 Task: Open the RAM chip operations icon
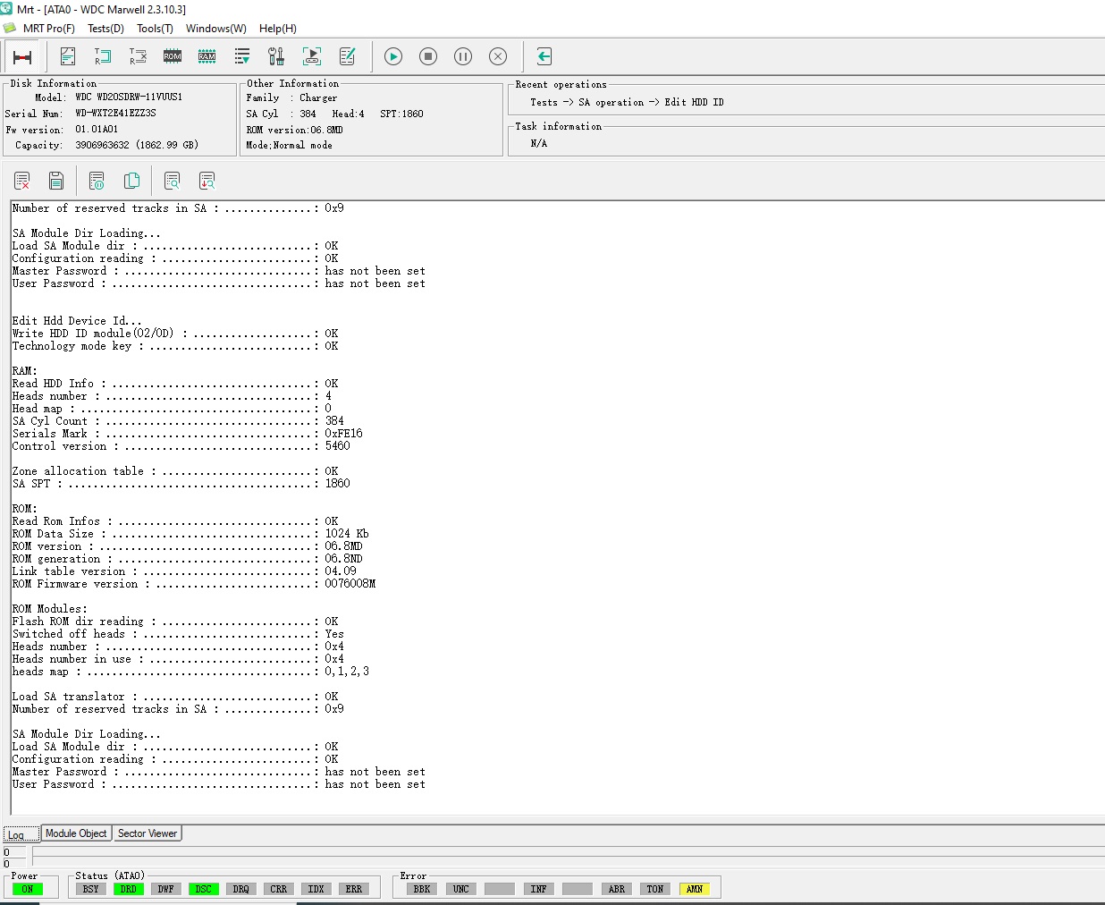[x=207, y=56]
